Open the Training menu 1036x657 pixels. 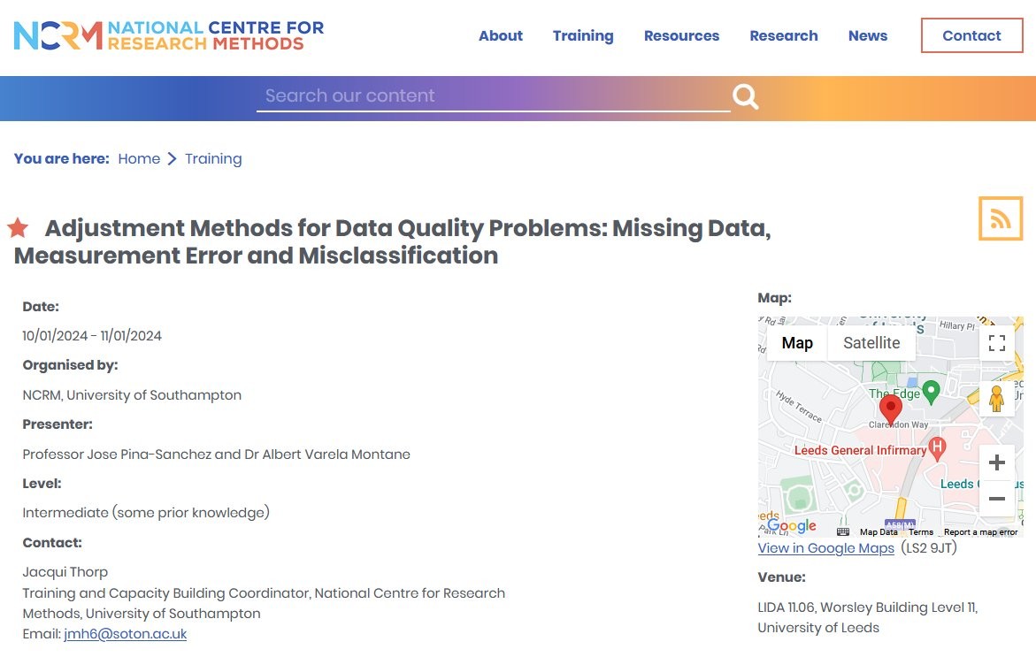pyautogui.click(x=583, y=35)
